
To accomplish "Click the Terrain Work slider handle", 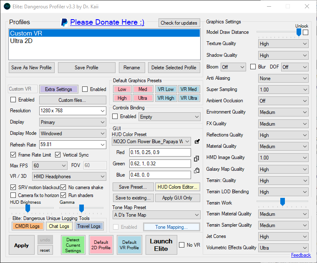I will click(282, 202).
